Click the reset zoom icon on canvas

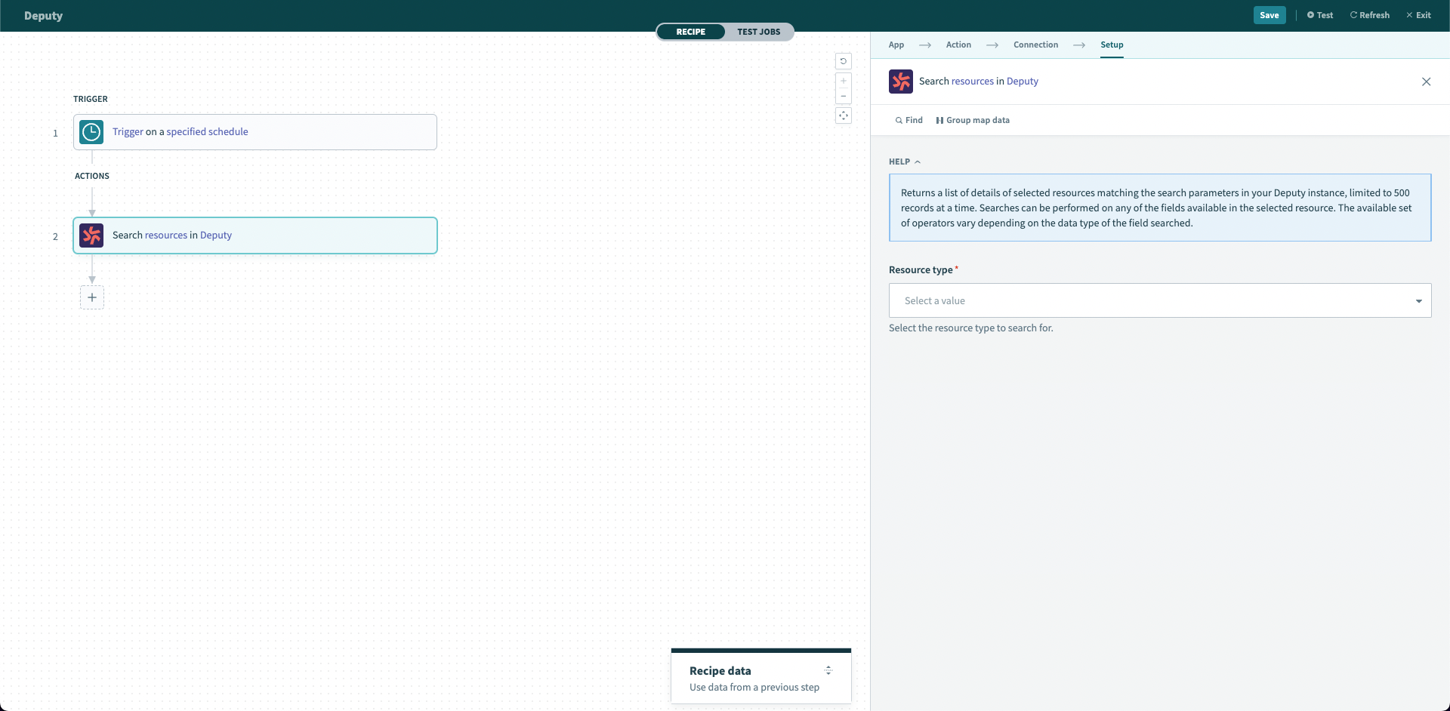[x=844, y=61]
